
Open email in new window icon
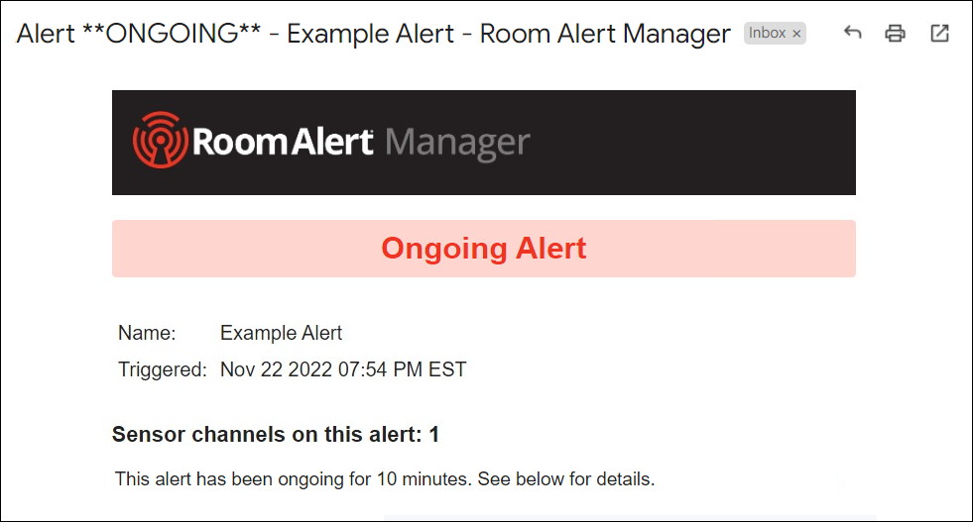tap(939, 33)
